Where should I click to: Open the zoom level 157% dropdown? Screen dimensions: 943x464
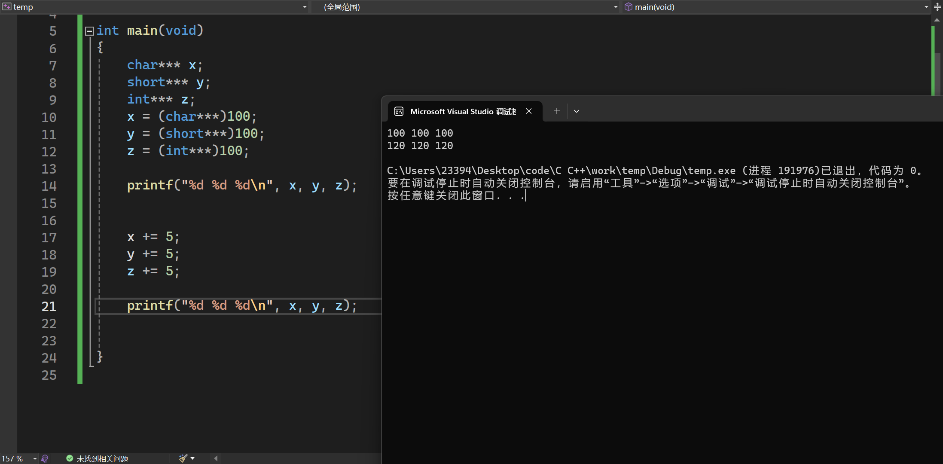(35, 458)
